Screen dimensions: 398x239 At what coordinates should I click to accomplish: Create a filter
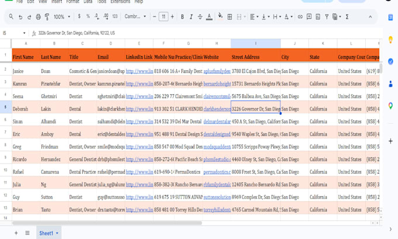327,17
